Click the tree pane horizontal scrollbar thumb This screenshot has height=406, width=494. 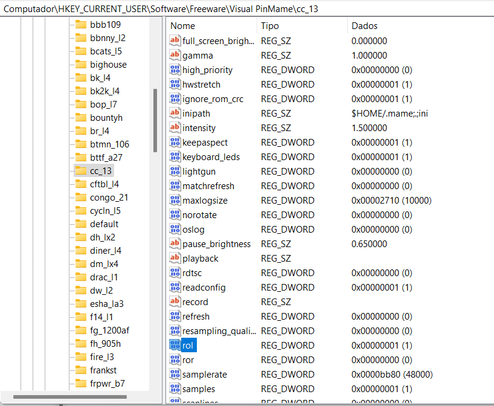point(70,397)
